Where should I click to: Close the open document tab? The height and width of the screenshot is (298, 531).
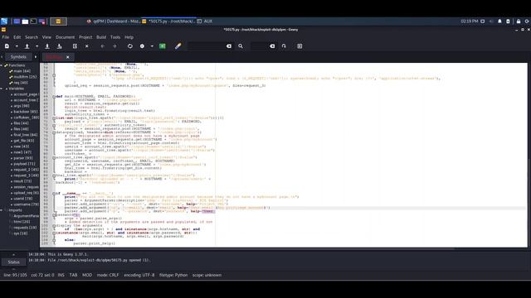tap(68, 57)
